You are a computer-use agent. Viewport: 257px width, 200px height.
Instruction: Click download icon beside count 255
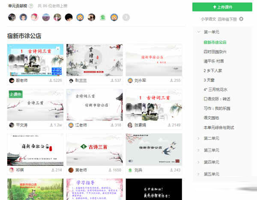pyautogui.click(x=171, y=80)
